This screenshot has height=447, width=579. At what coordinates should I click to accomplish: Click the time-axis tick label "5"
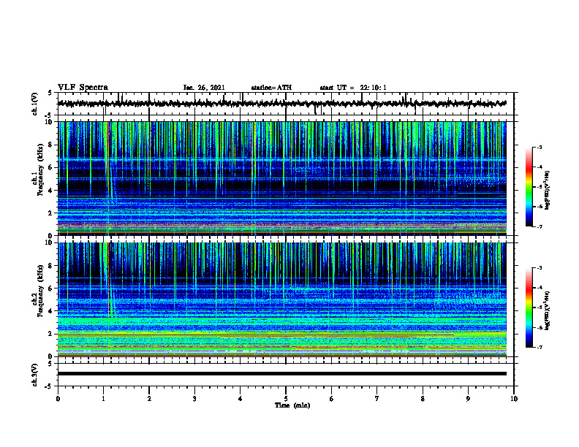pyautogui.click(x=286, y=399)
